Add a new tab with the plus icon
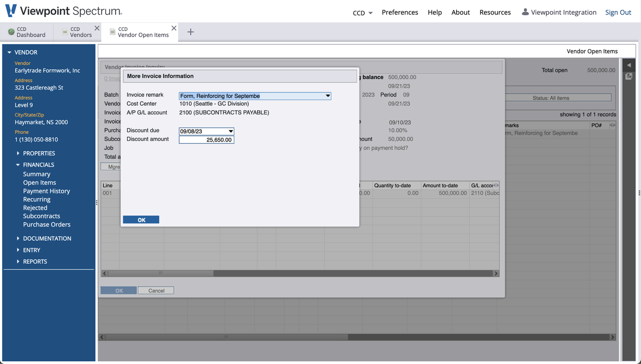Image resolution: width=641 pixels, height=364 pixels. pyautogui.click(x=191, y=32)
